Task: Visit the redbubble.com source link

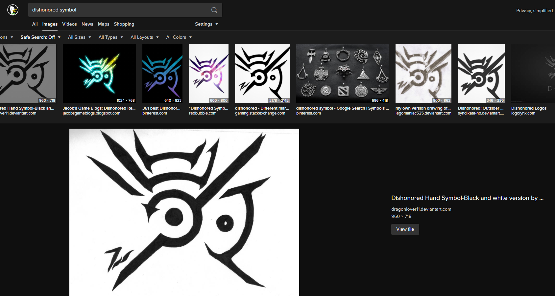Action: coord(203,113)
